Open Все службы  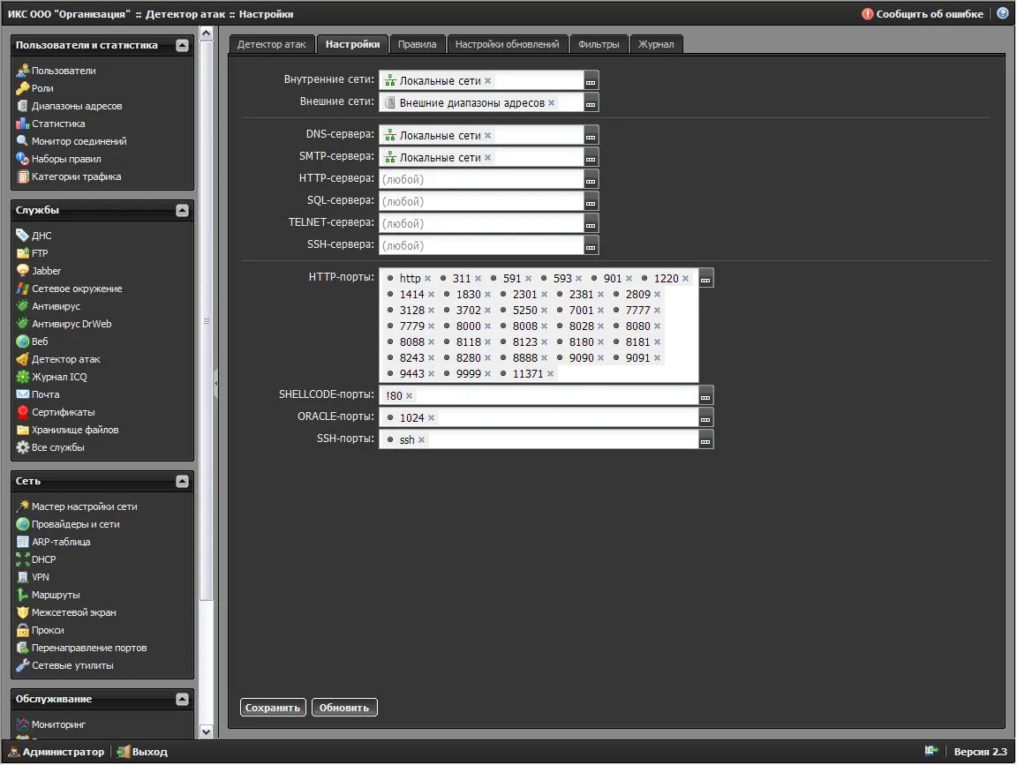click(x=50, y=447)
